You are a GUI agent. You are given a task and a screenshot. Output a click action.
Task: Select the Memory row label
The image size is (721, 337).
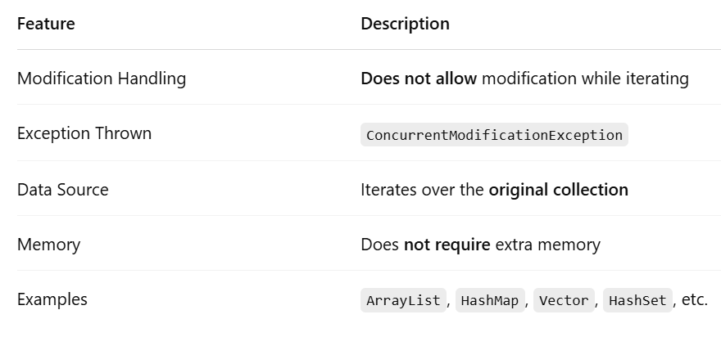[48, 245]
